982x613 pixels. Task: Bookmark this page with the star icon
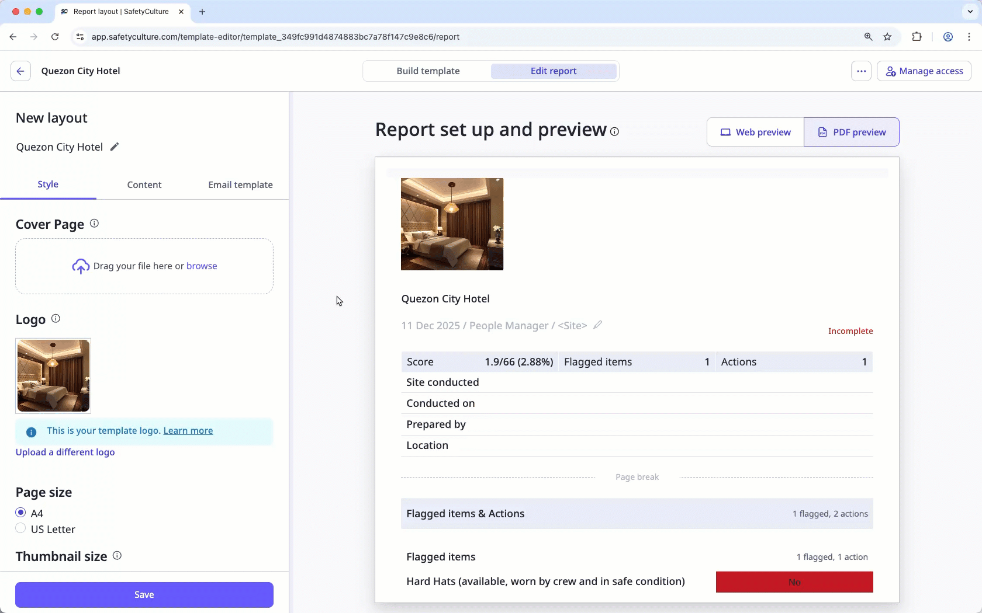click(x=887, y=37)
